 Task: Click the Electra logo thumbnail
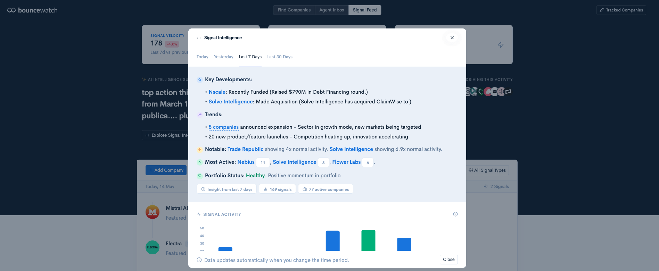coord(153,247)
